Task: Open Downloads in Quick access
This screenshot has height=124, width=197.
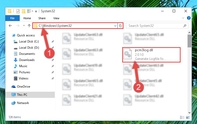Action: point(27,60)
